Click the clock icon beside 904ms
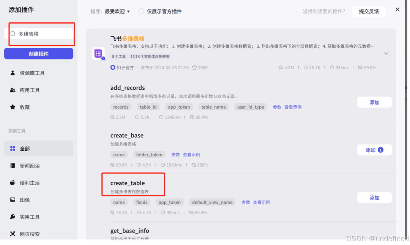This screenshot has height=245, width=410. tap(162, 212)
